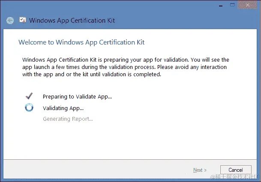
Task: Select the "Preparing to Validate App..." text
Action: click(x=77, y=97)
